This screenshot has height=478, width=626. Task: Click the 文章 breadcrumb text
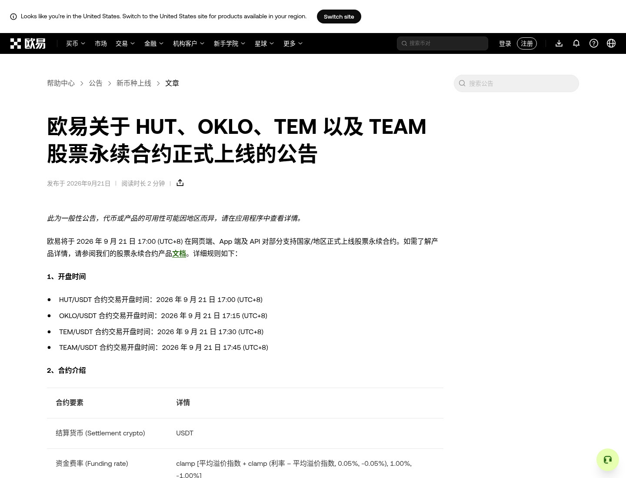(172, 83)
